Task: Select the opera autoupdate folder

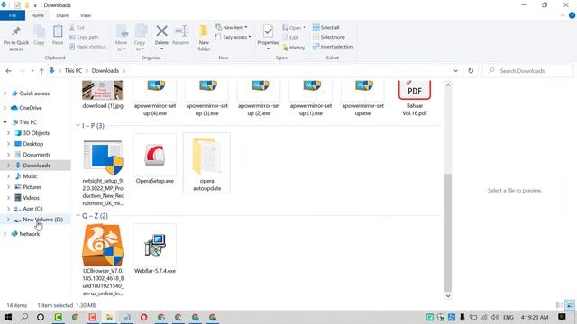Action: coord(206,163)
